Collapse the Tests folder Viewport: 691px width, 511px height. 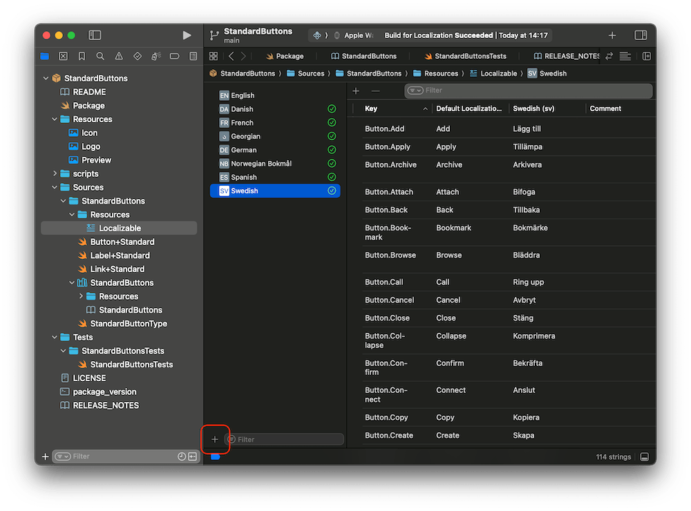[x=55, y=338]
